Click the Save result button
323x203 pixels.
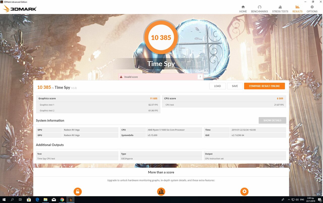click(235, 86)
